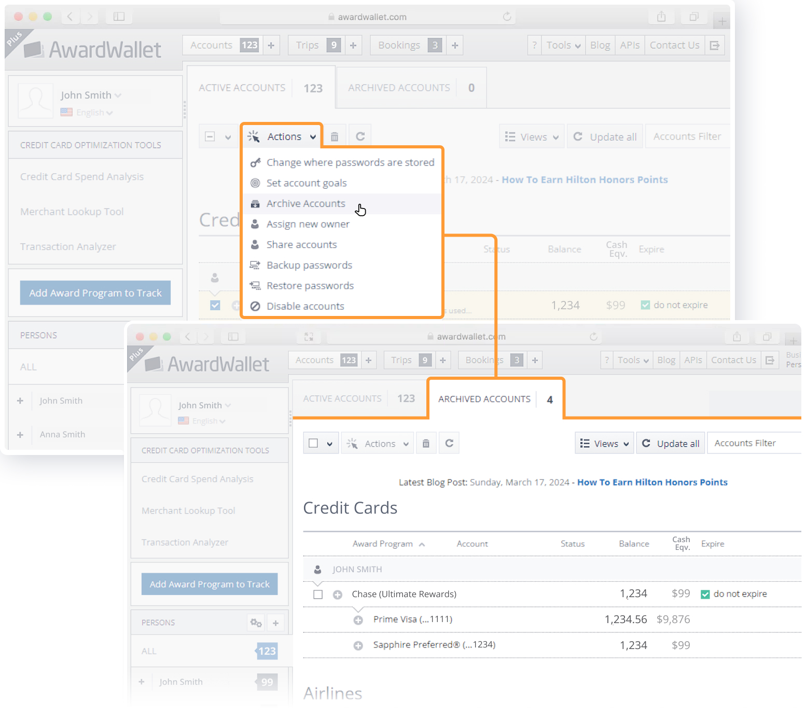Viewport: 806px width, 717px height.
Task: Select 'Archive Accounts' from the Actions menu
Action: [x=305, y=204]
